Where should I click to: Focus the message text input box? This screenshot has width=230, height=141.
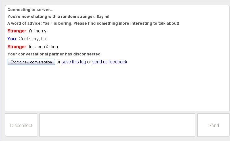[117, 125]
